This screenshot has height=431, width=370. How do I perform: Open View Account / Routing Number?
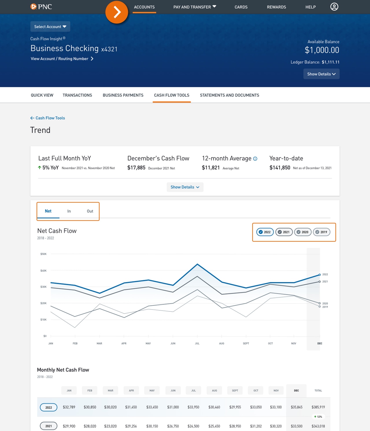coord(59,58)
